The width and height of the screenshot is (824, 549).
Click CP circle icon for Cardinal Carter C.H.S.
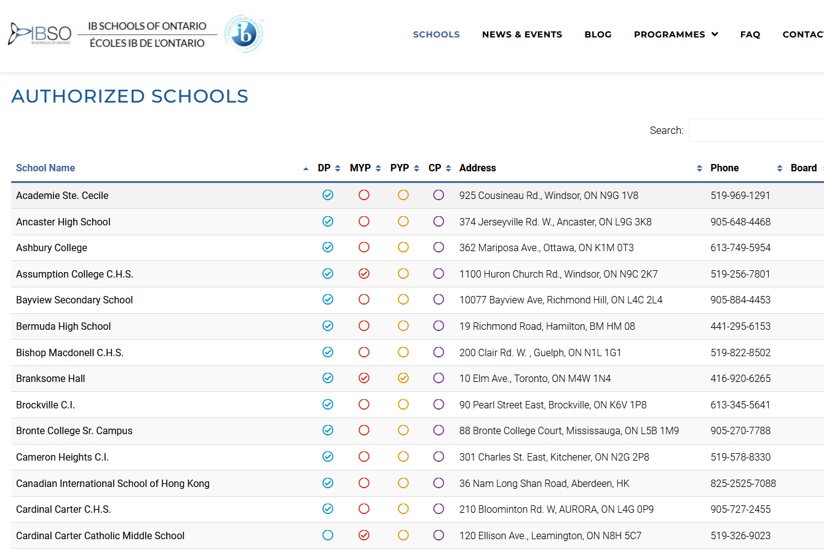pos(438,509)
